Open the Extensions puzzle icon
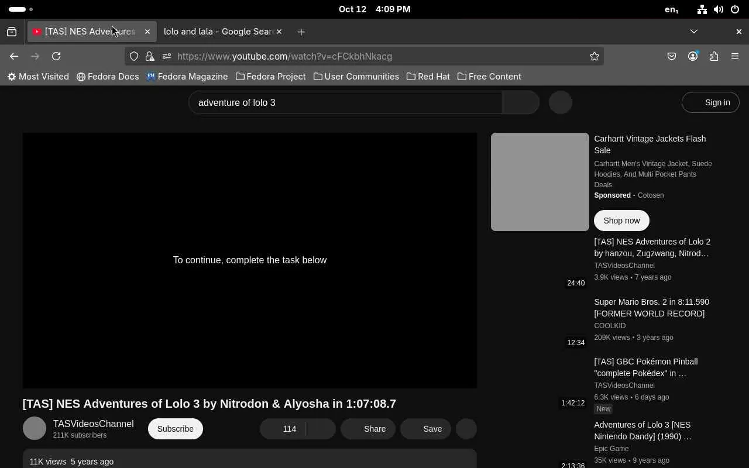The height and width of the screenshot is (468, 749). tap(714, 56)
